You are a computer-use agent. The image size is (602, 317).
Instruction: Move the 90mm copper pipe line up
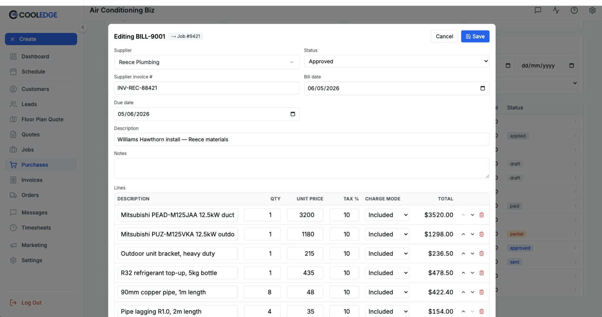[463, 292]
